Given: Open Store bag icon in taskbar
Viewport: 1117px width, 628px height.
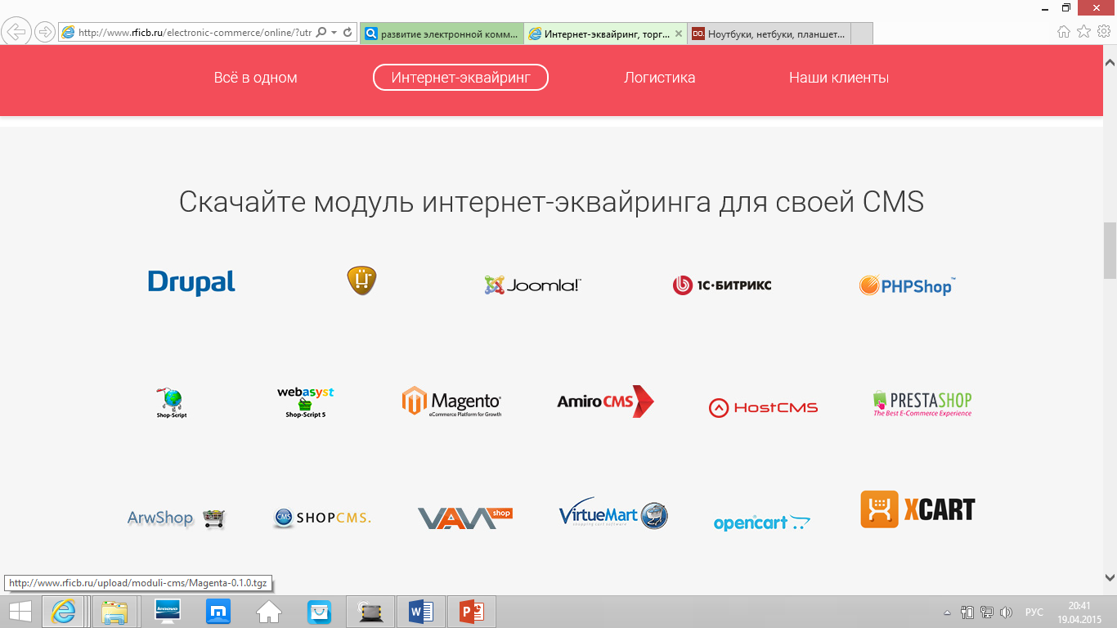Looking at the screenshot, I should coord(319,612).
